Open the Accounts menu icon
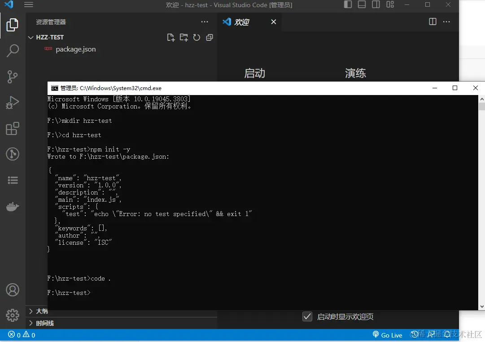This screenshot has height=342, width=485. tap(13, 290)
